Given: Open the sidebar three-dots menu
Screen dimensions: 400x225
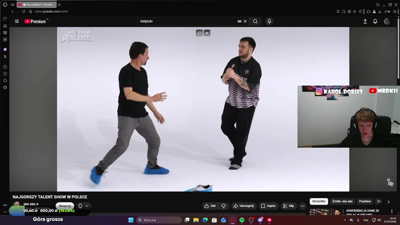Looking at the screenshot, I should [5, 212].
